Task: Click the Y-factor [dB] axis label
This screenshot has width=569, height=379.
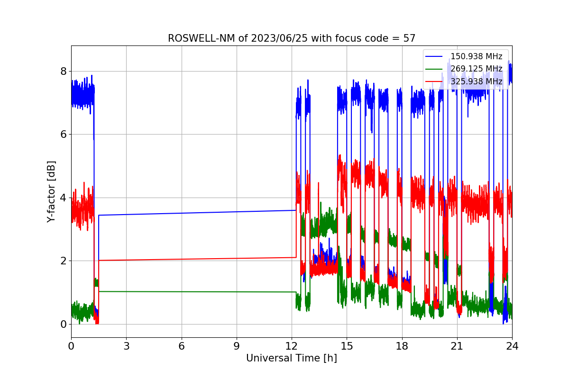Action: 51,191
